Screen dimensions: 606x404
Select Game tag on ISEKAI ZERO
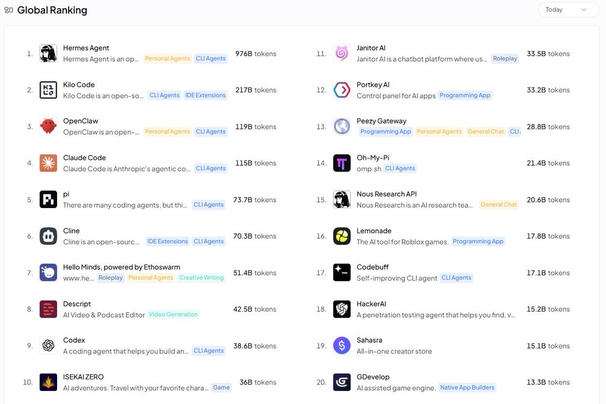tap(221, 387)
